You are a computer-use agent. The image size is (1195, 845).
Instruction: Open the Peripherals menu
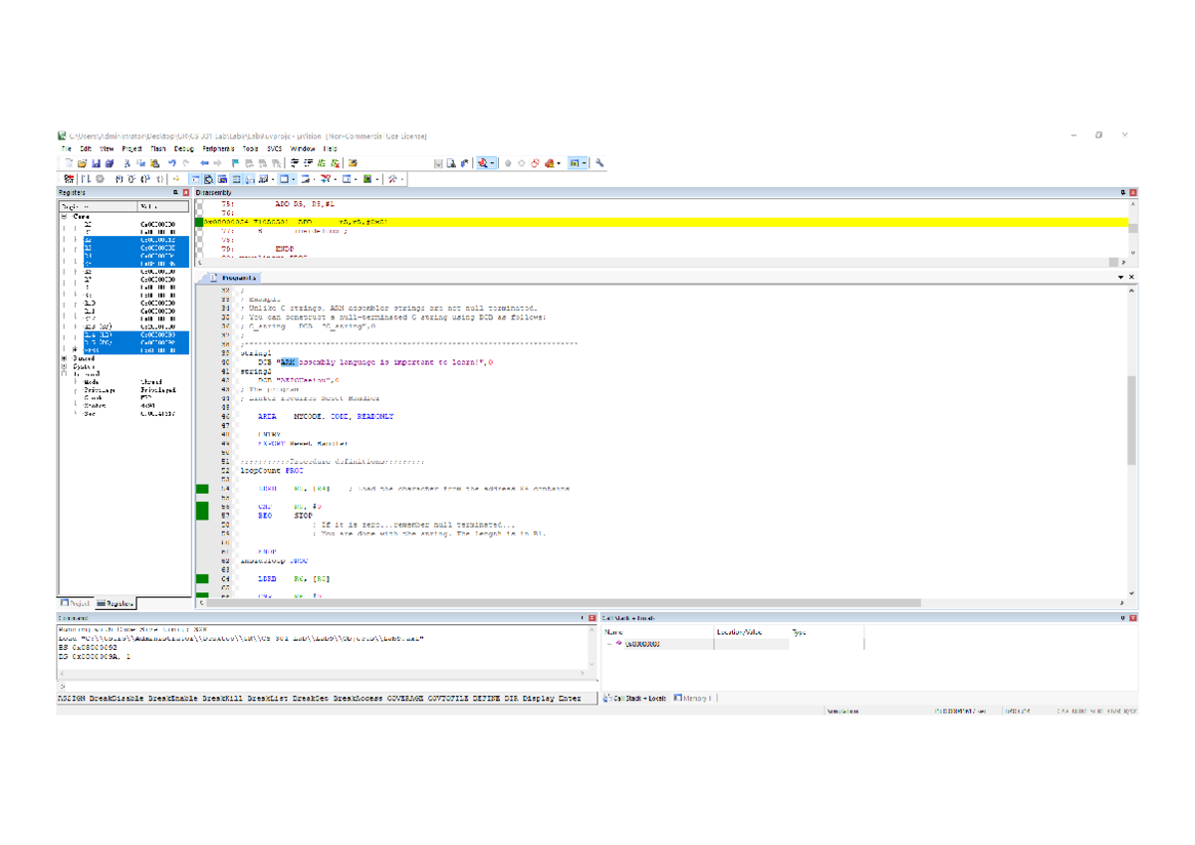click(218, 148)
